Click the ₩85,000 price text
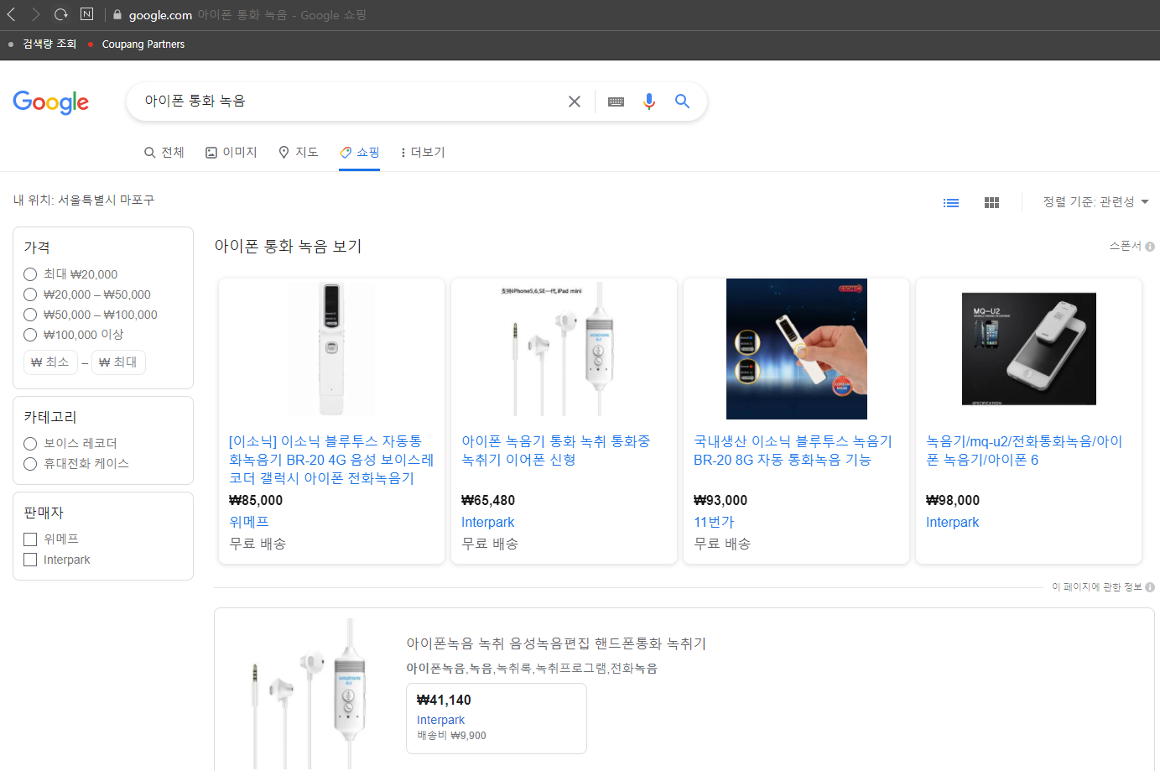 256,500
